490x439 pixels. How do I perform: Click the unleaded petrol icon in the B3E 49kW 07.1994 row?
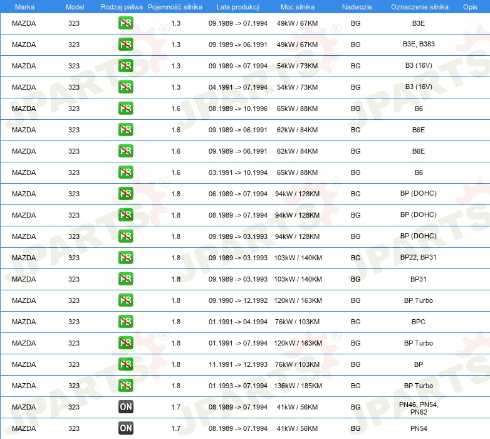(x=125, y=23)
